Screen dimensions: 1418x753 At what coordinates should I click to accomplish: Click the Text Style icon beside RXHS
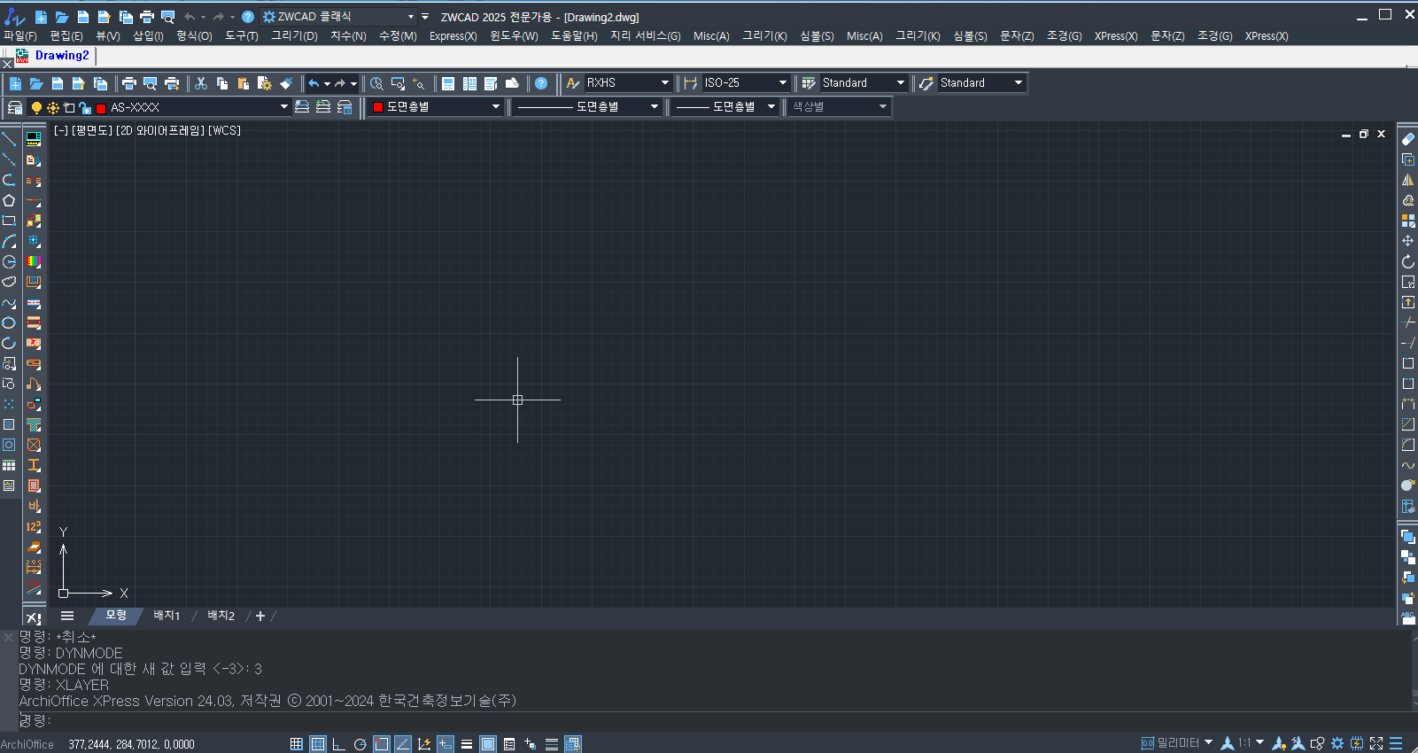[x=573, y=83]
